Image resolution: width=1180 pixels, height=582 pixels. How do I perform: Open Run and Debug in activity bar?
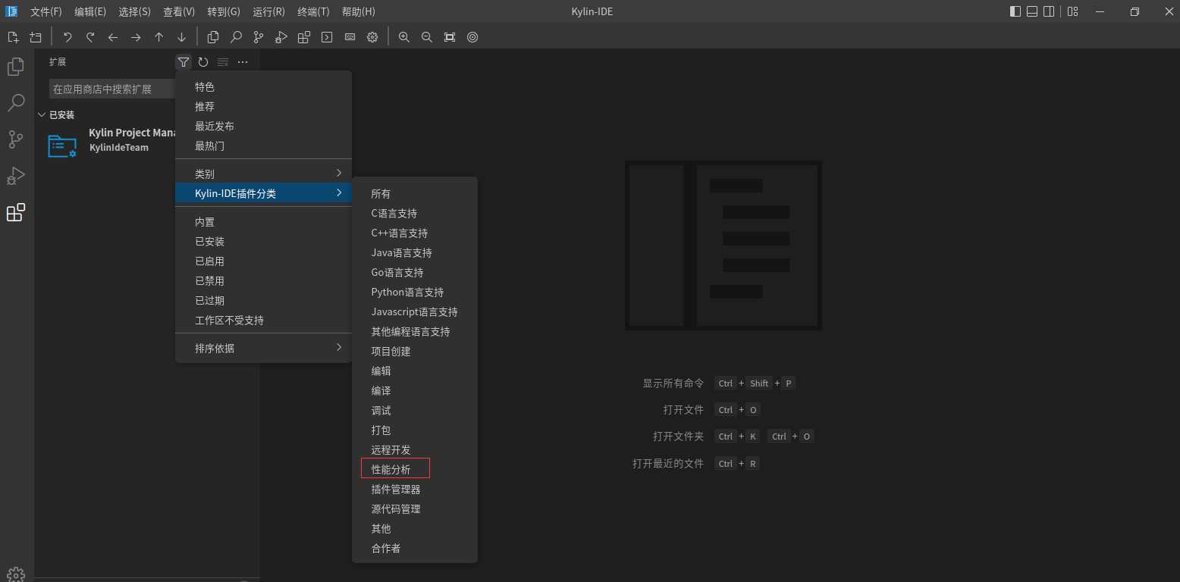pyautogui.click(x=16, y=177)
